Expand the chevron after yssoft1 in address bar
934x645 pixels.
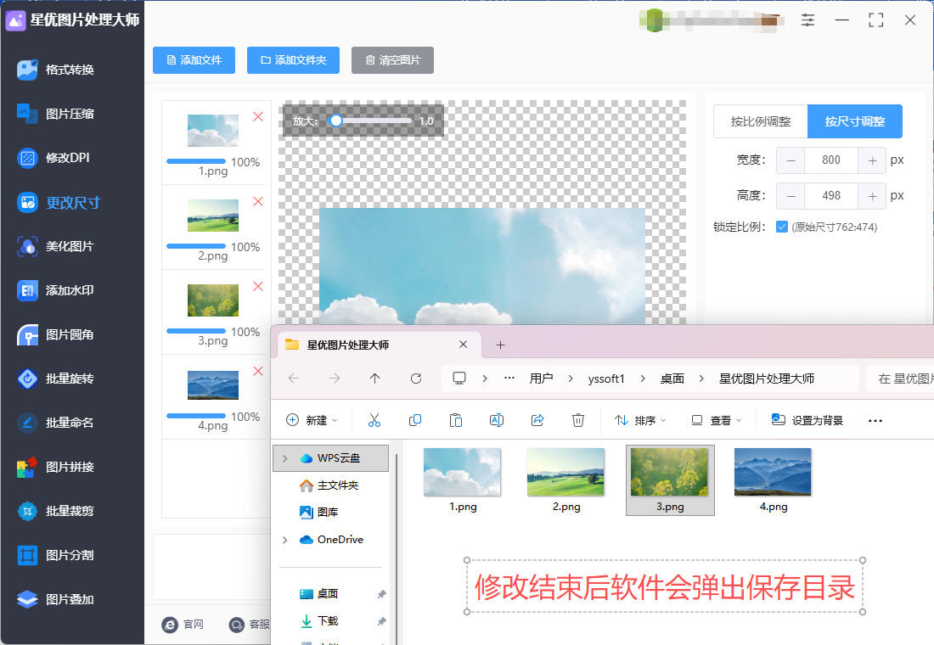[x=643, y=379]
